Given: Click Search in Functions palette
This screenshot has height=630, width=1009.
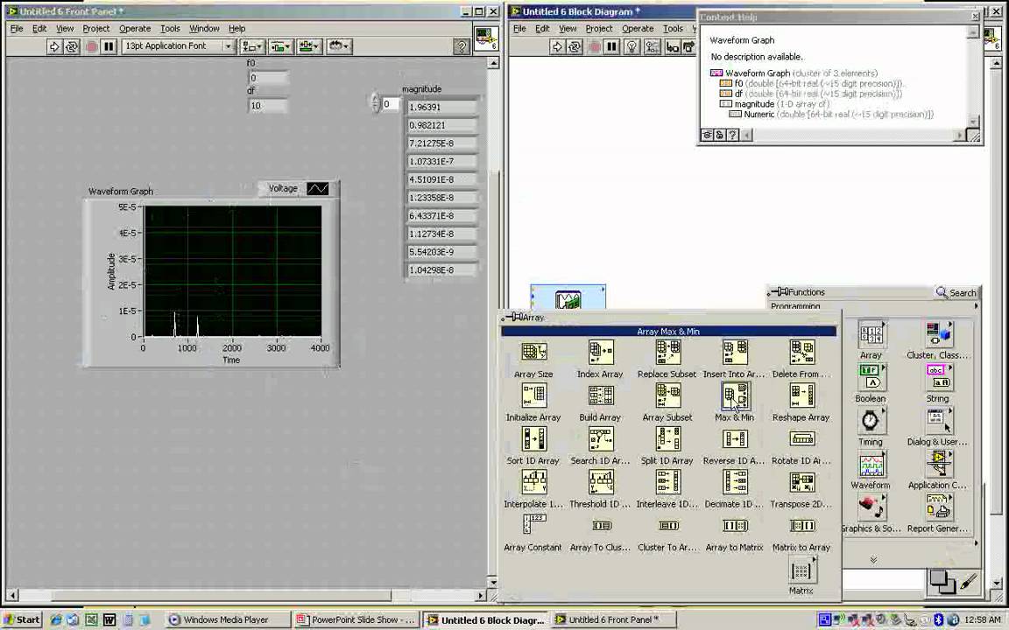Looking at the screenshot, I should point(956,292).
